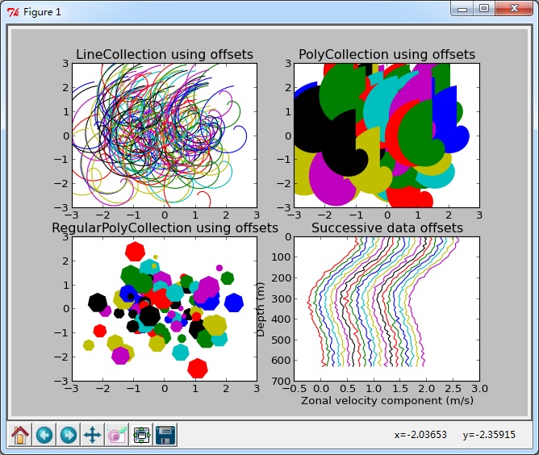Viewport: 539px width, 455px height.
Task: Click inside the LineCollection spiral plot
Action: point(165,136)
